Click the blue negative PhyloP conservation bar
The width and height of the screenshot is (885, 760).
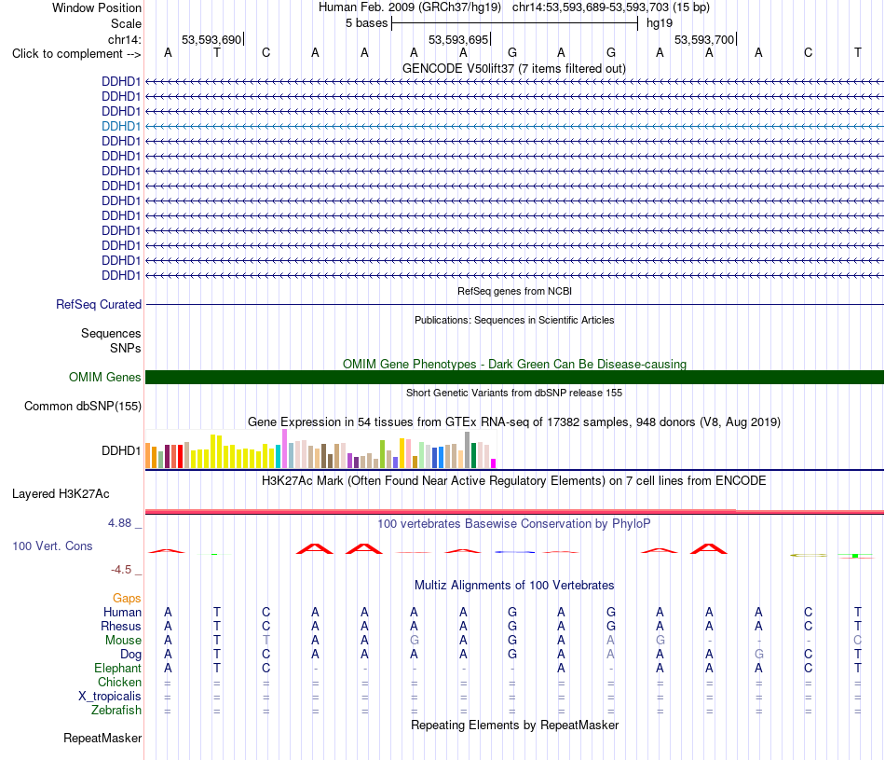point(514,551)
